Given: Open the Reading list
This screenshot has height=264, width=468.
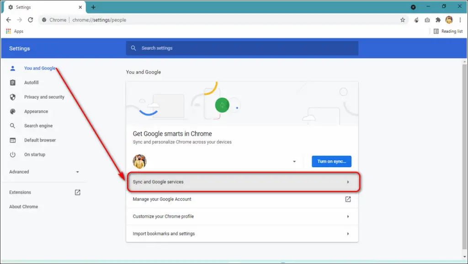Looking at the screenshot, I should [x=448, y=32].
